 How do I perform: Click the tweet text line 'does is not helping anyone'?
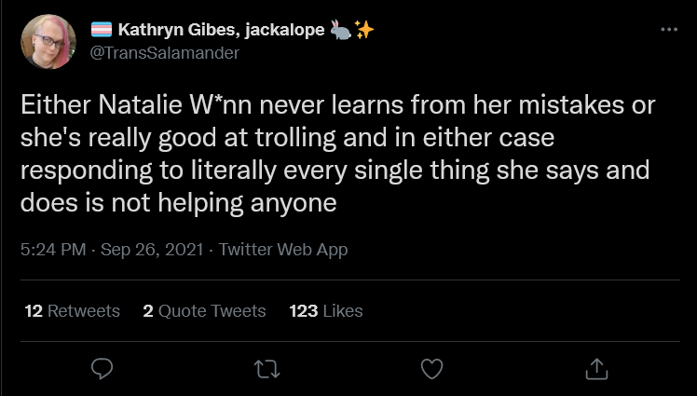point(178,203)
